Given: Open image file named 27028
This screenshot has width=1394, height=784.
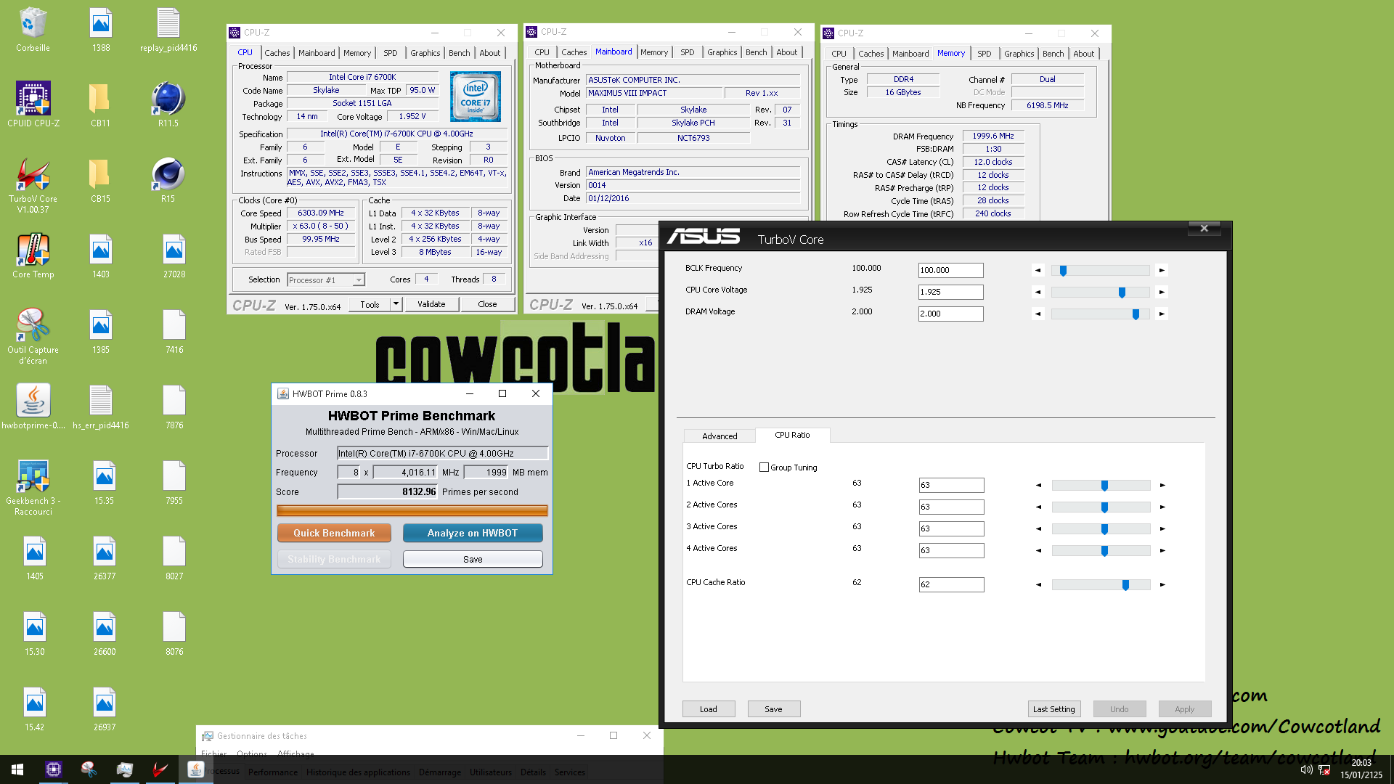Looking at the screenshot, I should click(174, 256).
